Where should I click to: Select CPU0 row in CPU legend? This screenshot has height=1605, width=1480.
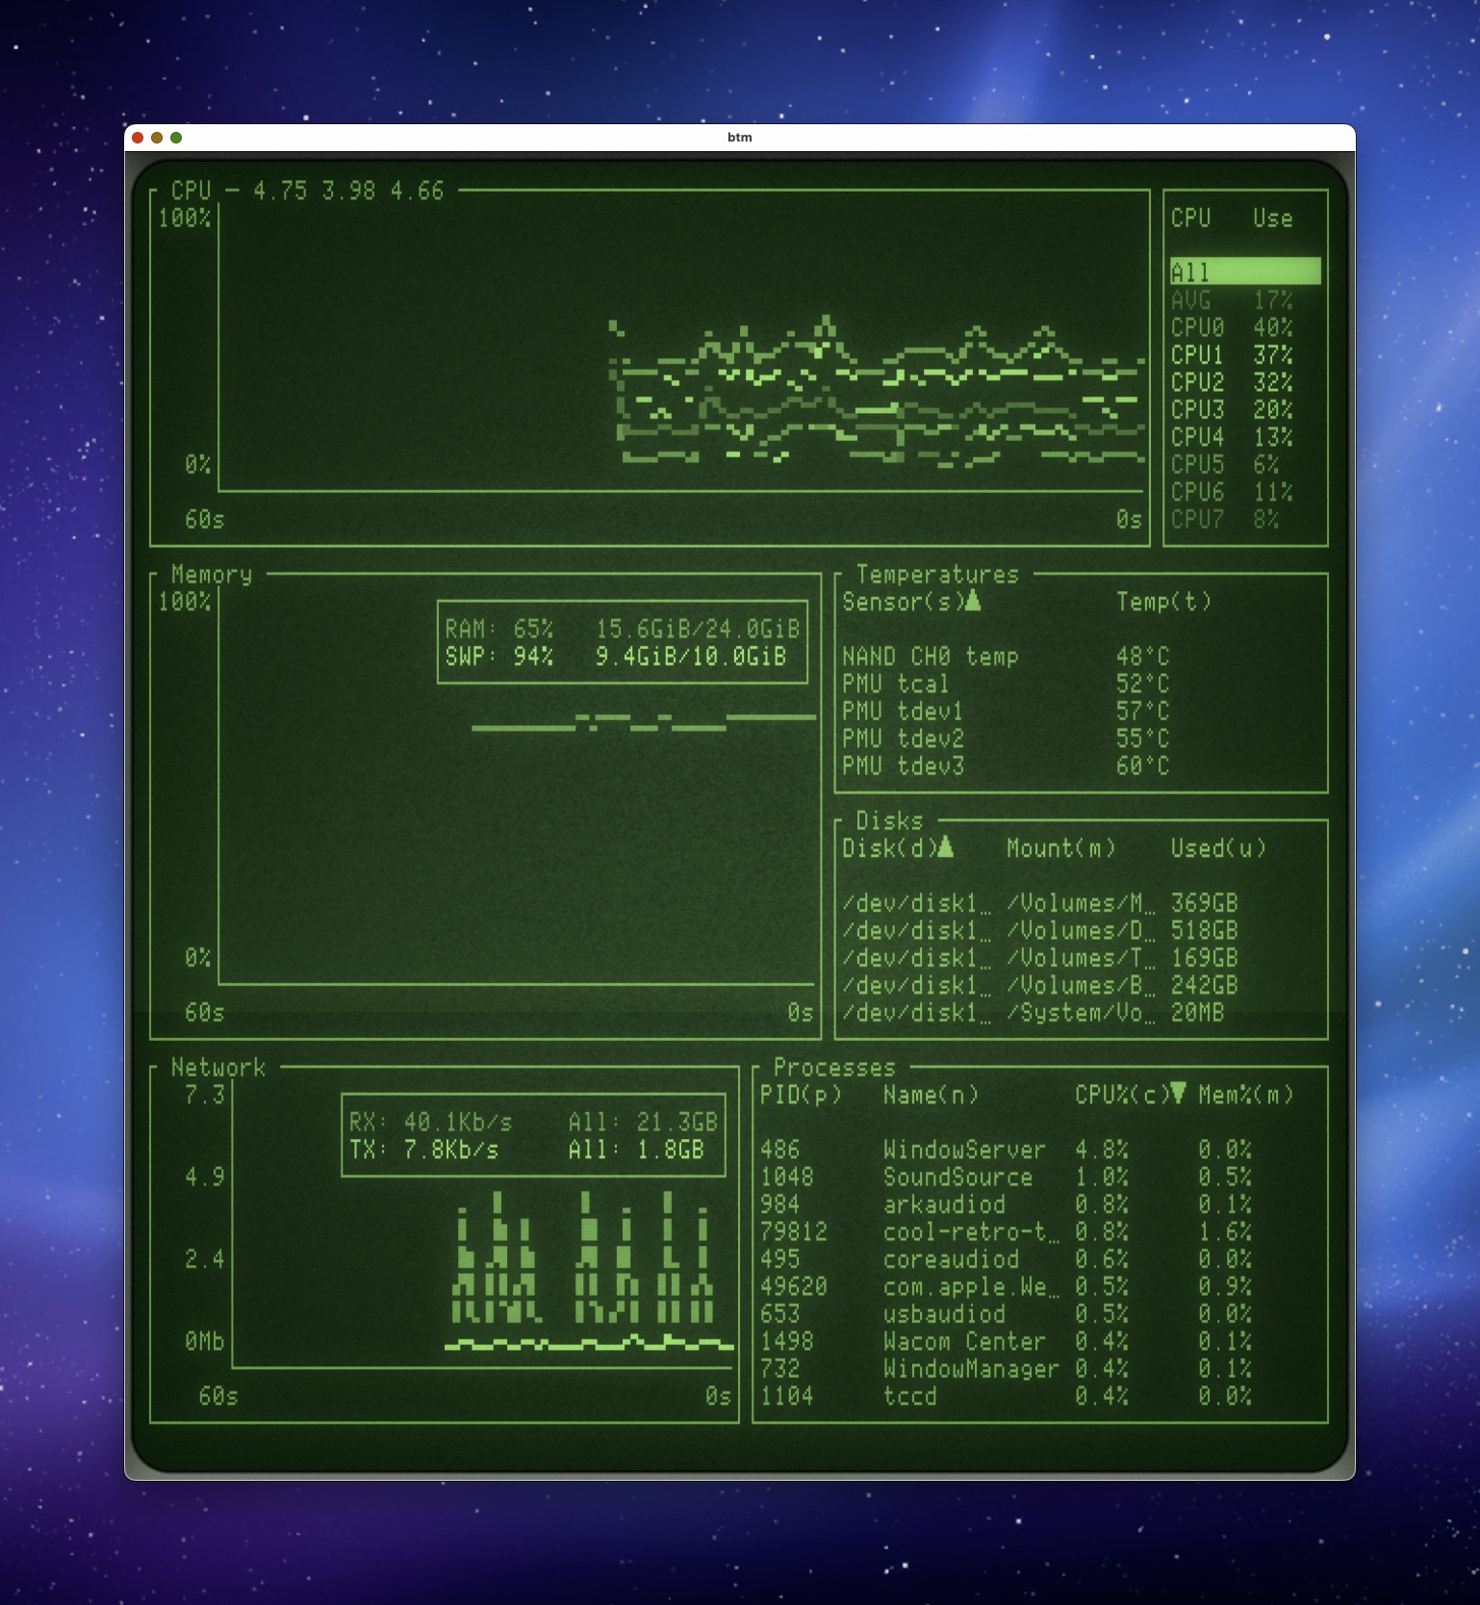(1231, 327)
